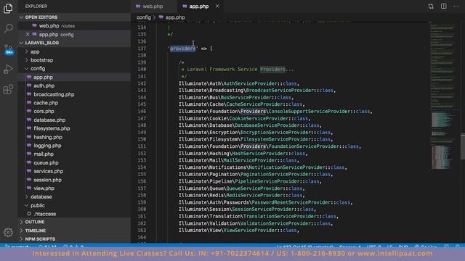Click the app.php breadcrumb segment
Viewport: 465px width, 261px height.
(175, 17)
